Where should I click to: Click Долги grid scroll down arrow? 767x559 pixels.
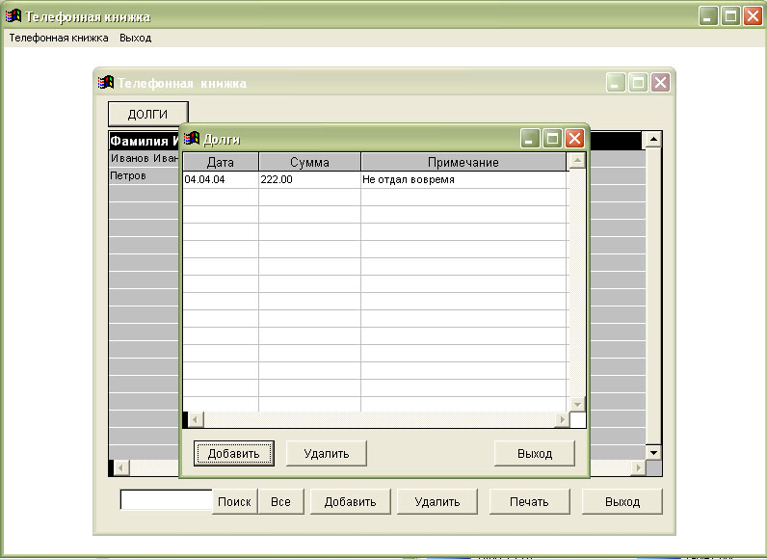point(577,404)
